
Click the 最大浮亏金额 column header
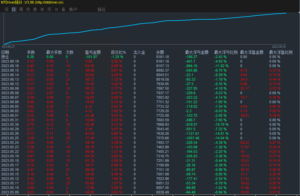click(197, 52)
